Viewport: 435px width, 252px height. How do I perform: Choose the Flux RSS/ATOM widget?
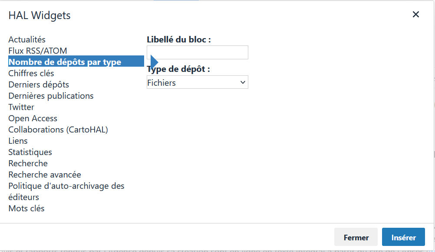coord(38,50)
